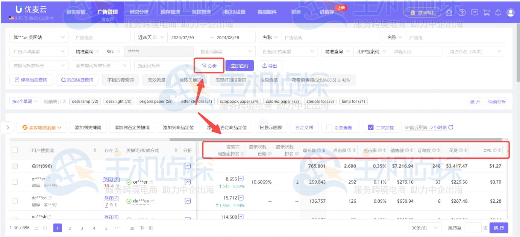Image resolution: width=520 pixels, height=237 pixels.
Task: Click the 展开 expand link
Action: [475, 101]
